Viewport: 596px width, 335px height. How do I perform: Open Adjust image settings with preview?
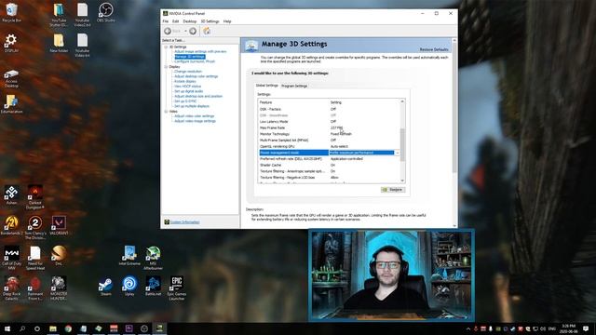click(x=200, y=52)
